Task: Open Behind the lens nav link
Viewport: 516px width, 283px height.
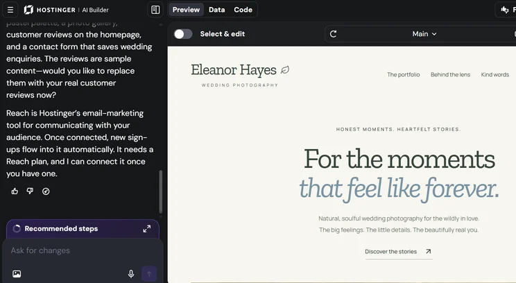Action: pos(450,75)
